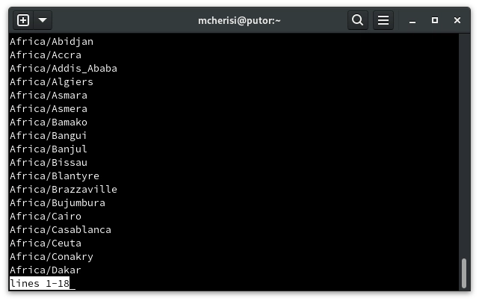This screenshot has width=479, height=301.
Task: Open a new terminal tab
Action: (x=23, y=20)
